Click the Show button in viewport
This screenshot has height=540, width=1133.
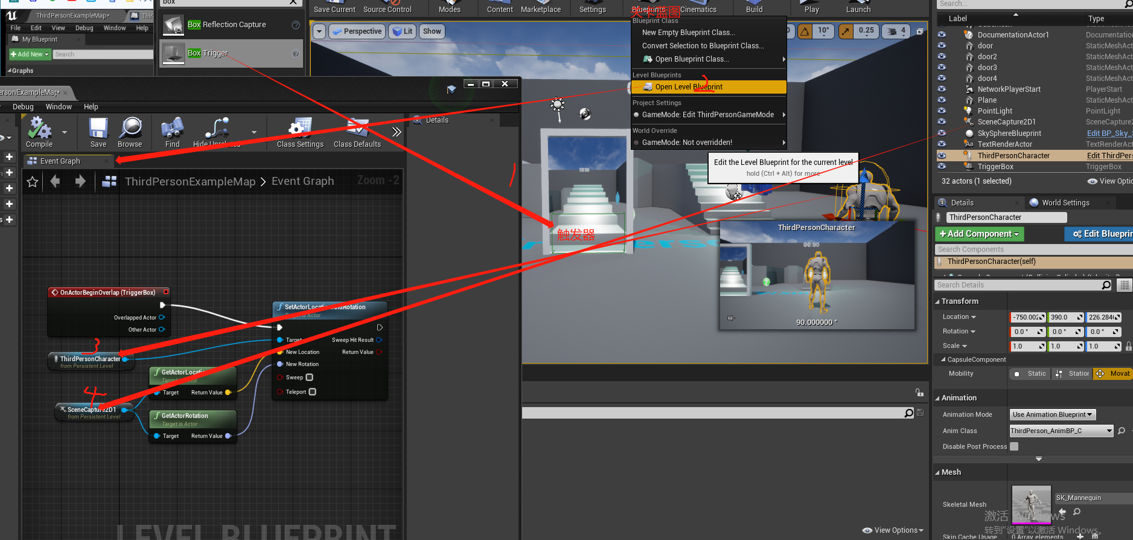[x=432, y=31]
